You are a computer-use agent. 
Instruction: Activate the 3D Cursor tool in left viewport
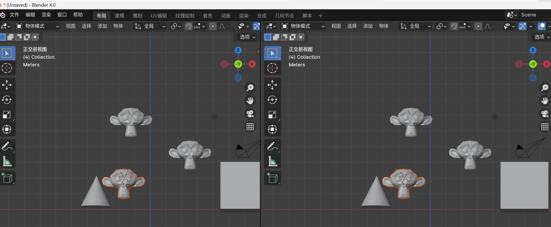(7, 68)
